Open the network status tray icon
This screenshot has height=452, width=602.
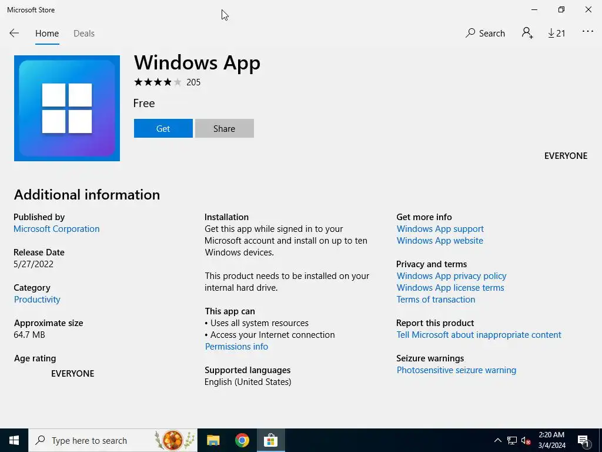point(511,440)
